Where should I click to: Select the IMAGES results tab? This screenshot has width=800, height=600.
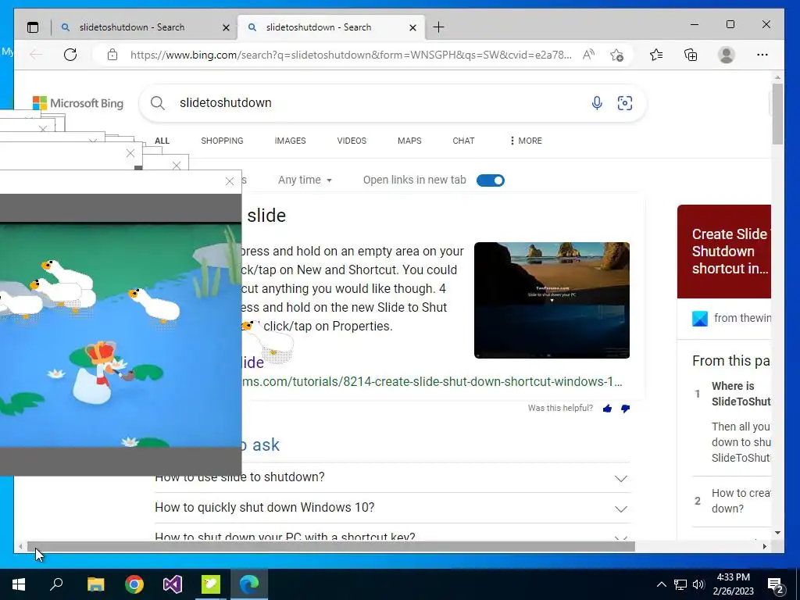tap(291, 141)
